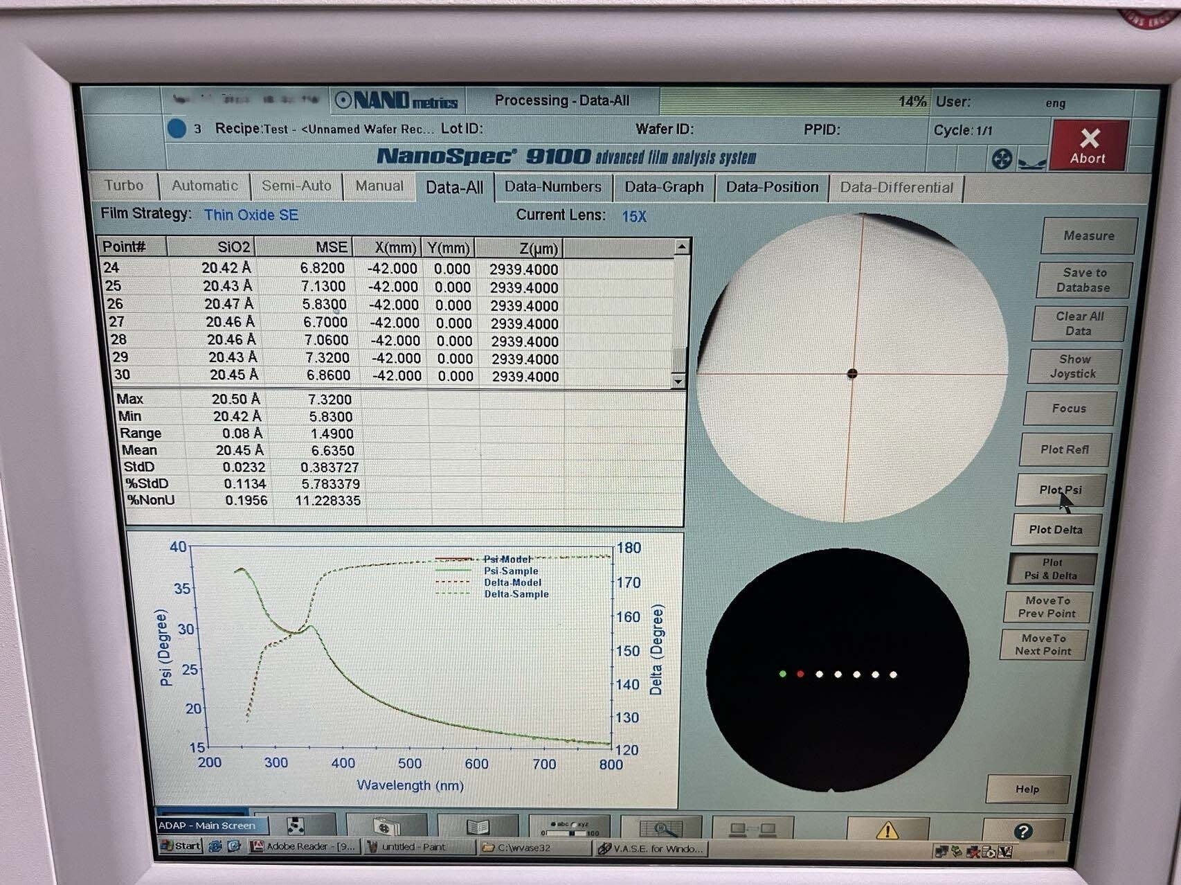The height and width of the screenshot is (885, 1181).
Task: Click the blue status circle beside Recipe
Action: 177,129
